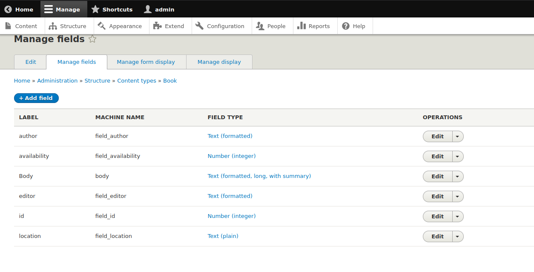This screenshot has height=272, width=534.
Task: Open the Content types breadcrumb link
Action: tap(137, 80)
